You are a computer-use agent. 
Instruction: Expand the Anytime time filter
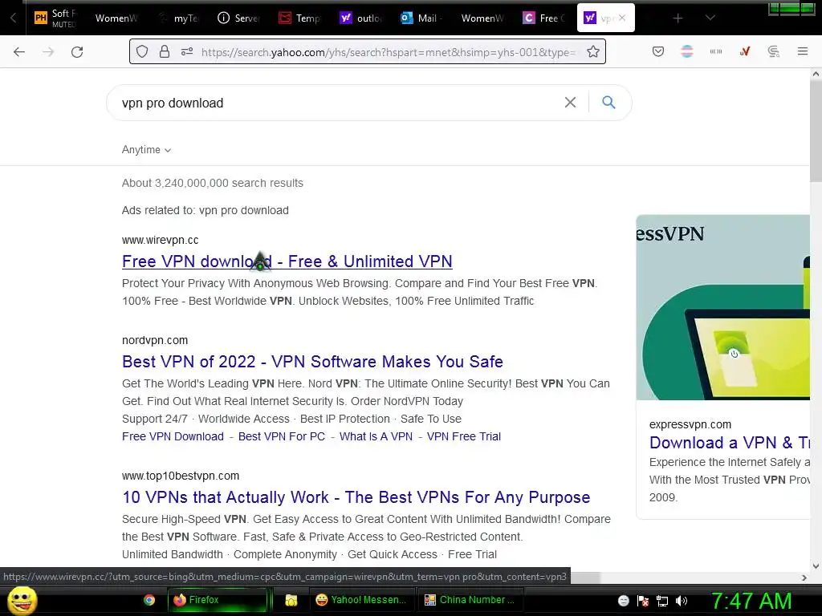(146, 150)
